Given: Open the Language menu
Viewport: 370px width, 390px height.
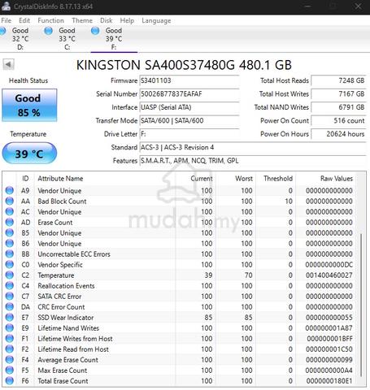Looking at the screenshot, I should coord(156,20).
